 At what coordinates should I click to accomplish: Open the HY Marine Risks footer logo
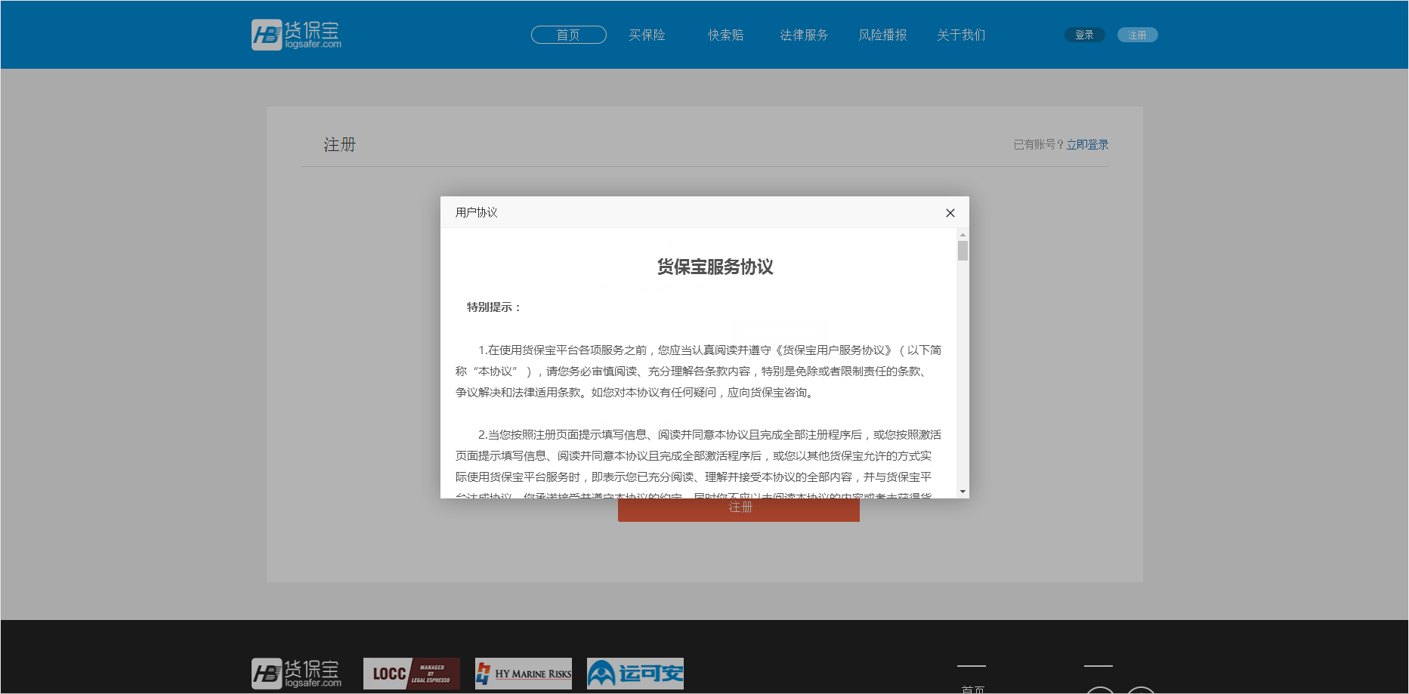pos(523,674)
